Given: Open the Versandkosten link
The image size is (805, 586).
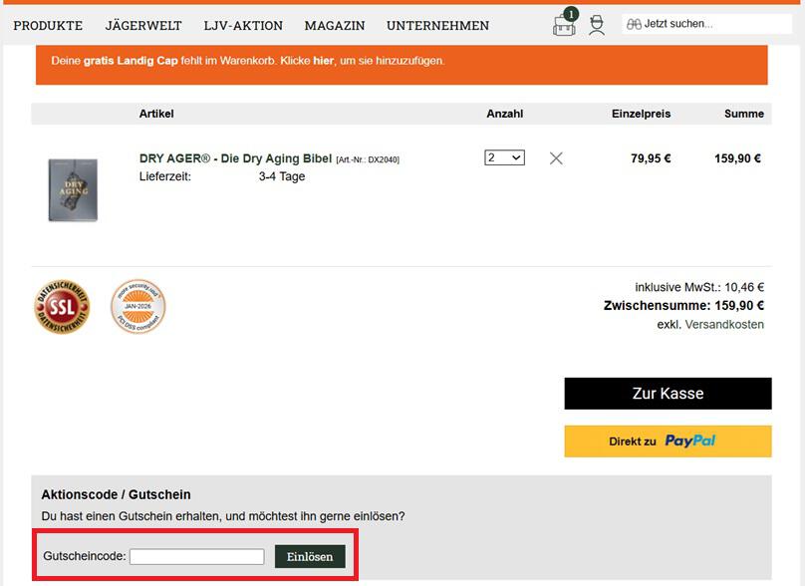Looking at the screenshot, I should pos(724,325).
